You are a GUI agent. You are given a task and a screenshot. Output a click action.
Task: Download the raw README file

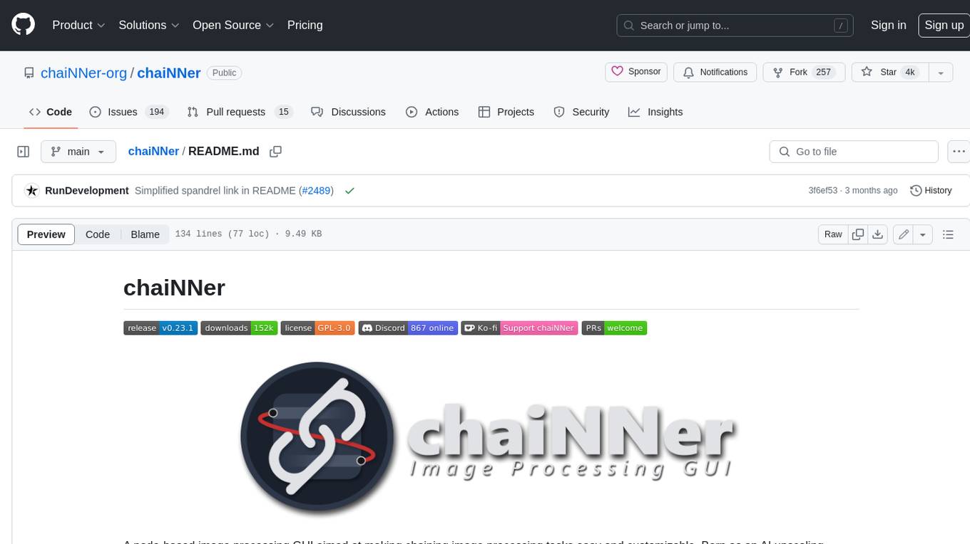click(x=878, y=234)
